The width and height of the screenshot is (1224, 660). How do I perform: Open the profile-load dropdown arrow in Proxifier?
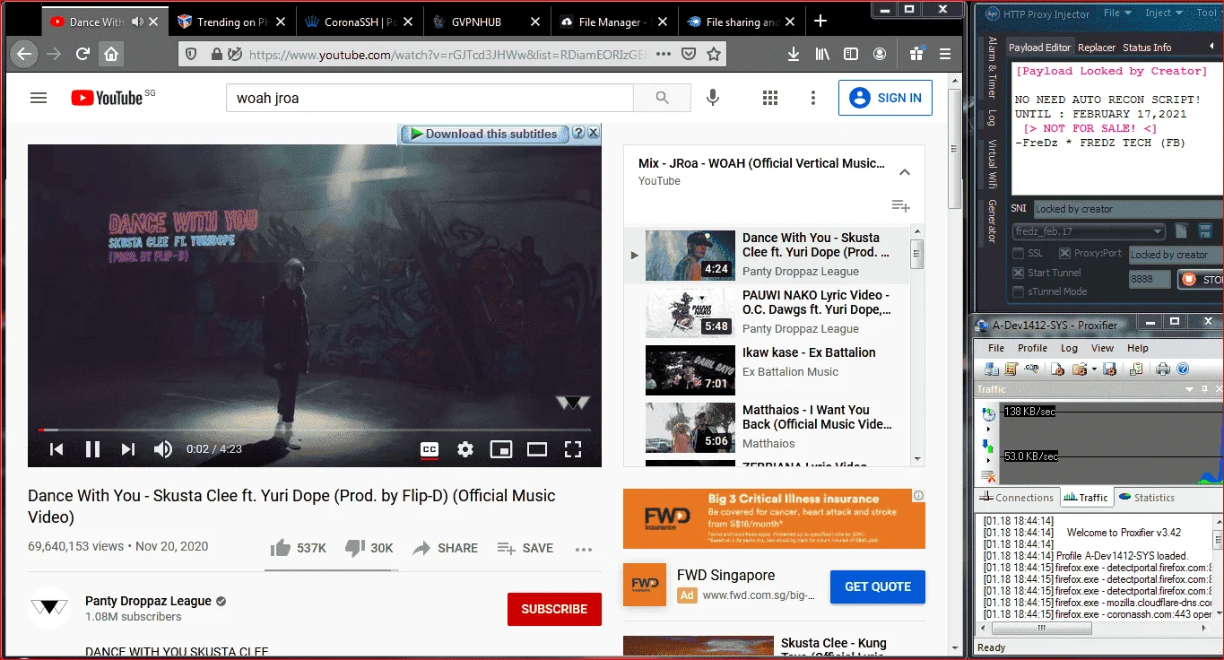coord(1094,369)
